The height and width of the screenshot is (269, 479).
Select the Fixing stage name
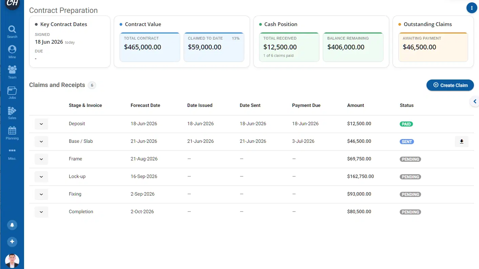click(75, 194)
